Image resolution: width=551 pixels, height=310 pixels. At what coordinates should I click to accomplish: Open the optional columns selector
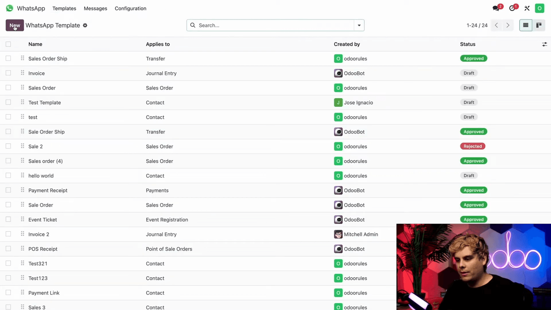544,44
